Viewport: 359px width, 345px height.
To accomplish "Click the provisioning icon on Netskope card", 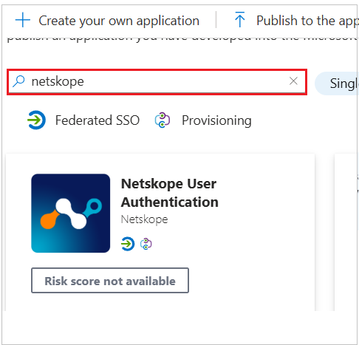I will tap(146, 244).
